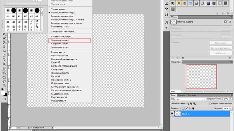The height and width of the screenshot is (131, 234).
Task: Click brush preset list down scroll arrow
Action: pos(42,29)
